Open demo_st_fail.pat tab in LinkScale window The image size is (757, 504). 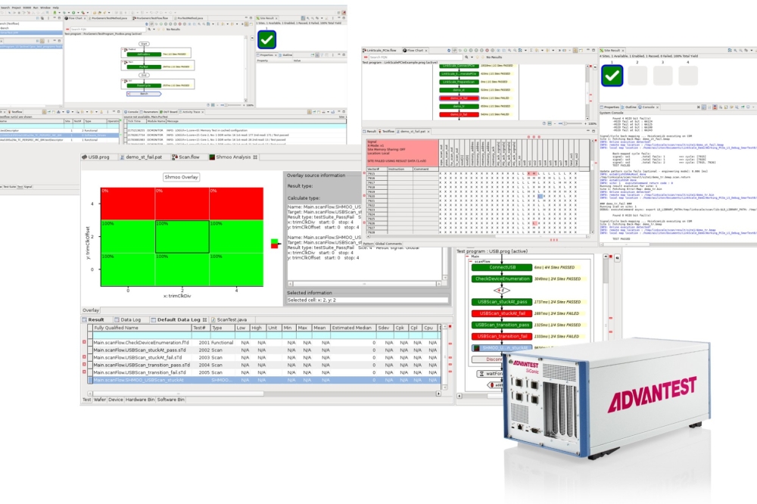pos(412,132)
